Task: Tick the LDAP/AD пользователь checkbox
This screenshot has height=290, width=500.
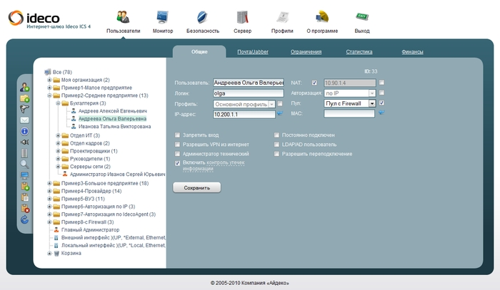Action: [277, 144]
